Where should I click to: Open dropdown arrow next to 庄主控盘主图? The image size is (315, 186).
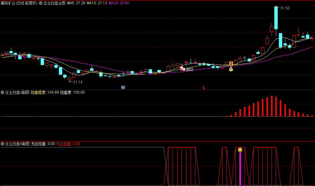41,3
